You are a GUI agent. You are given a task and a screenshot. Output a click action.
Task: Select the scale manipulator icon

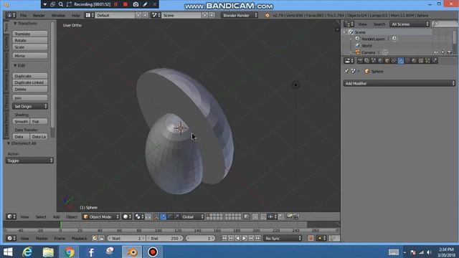[x=176, y=216]
